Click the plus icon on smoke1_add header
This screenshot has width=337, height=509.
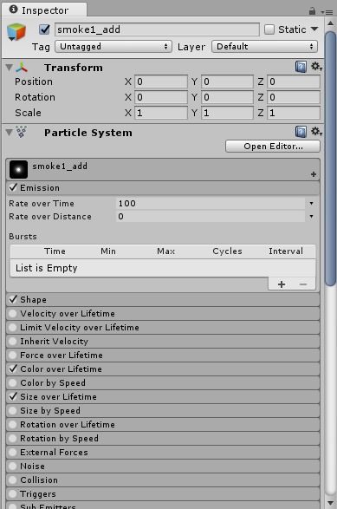point(314,174)
